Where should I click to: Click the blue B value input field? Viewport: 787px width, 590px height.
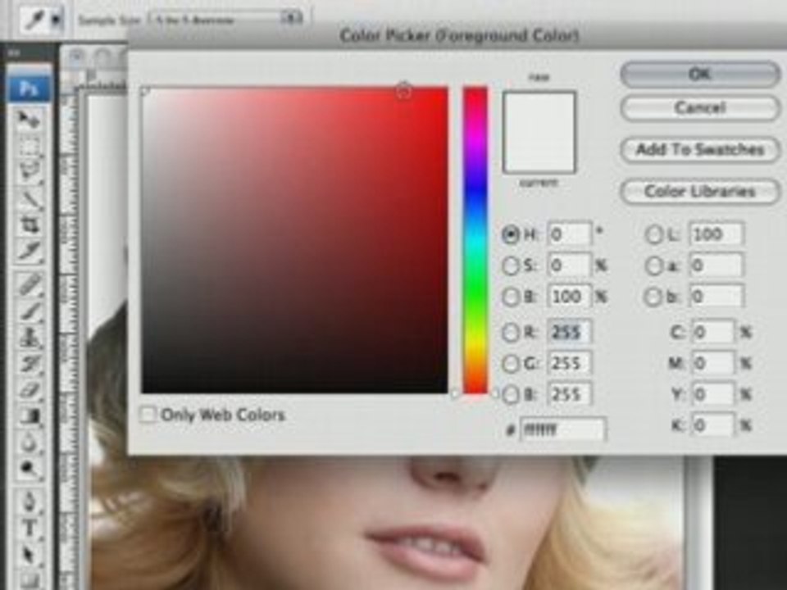(x=569, y=394)
